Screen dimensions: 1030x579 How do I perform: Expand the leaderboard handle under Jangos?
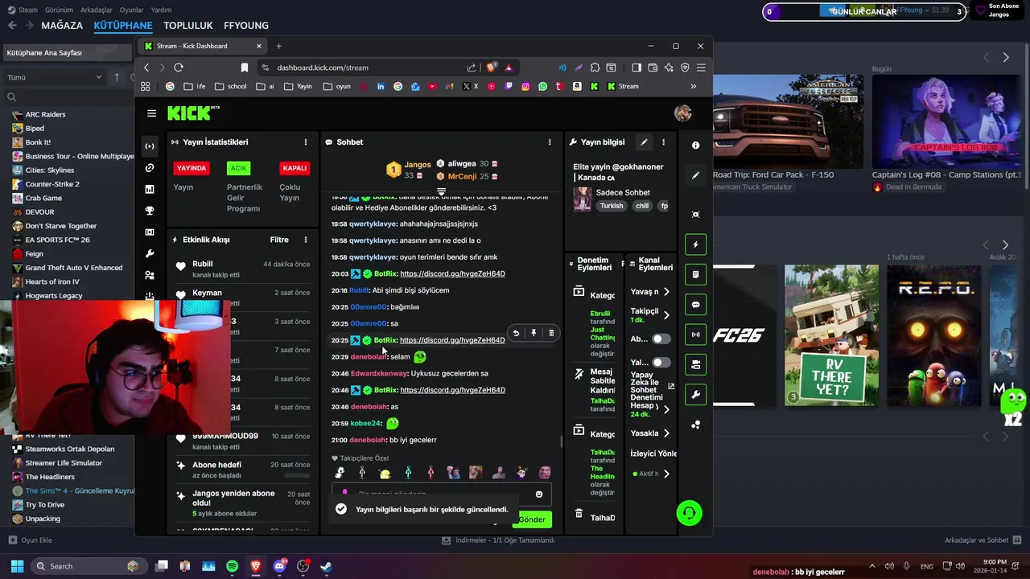pos(441,191)
